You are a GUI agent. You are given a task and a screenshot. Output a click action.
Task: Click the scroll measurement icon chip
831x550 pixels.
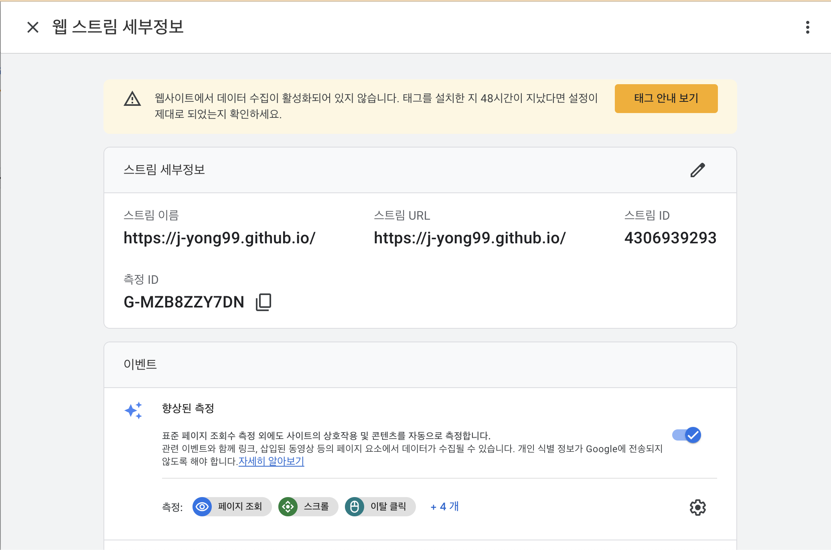288,507
